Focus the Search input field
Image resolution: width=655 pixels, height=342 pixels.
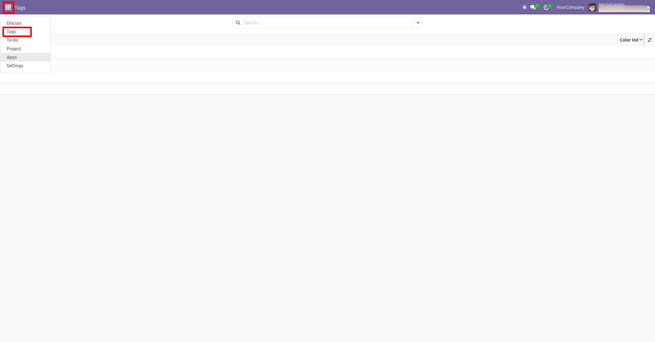pyautogui.click(x=328, y=23)
